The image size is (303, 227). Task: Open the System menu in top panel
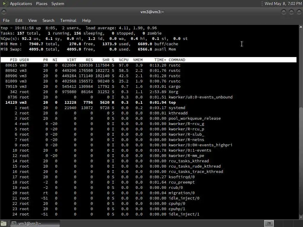pos(58,4)
